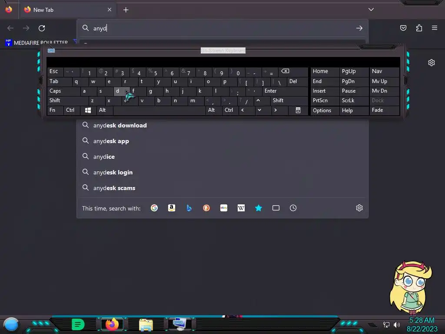Click the Windows logo key on keyboard
Image resolution: width=445 pixels, height=334 pixels.
coord(88,110)
